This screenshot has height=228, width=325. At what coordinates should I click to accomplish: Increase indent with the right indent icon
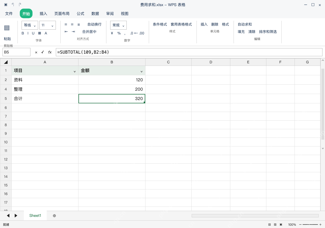[73, 32]
